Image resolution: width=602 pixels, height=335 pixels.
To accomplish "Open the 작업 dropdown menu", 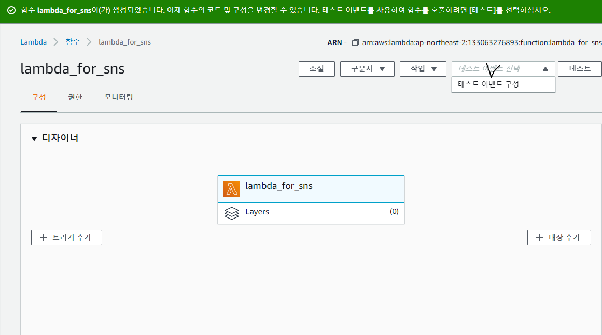I will pos(423,69).
